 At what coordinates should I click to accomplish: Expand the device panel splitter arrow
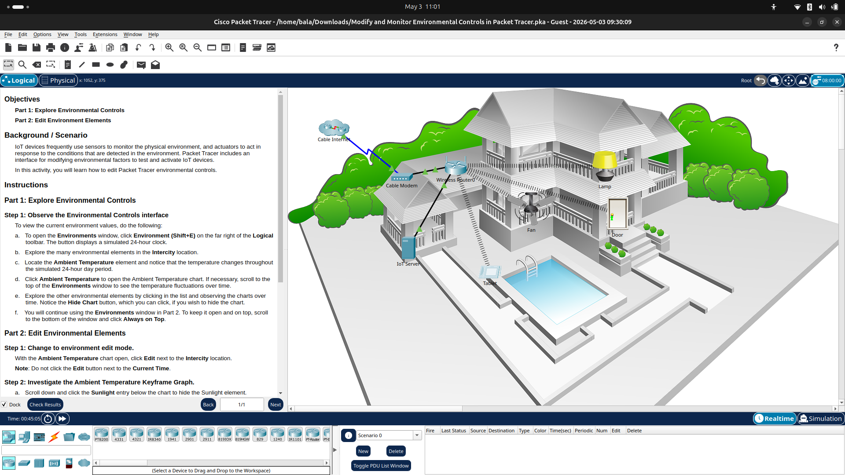click(335, 449)
